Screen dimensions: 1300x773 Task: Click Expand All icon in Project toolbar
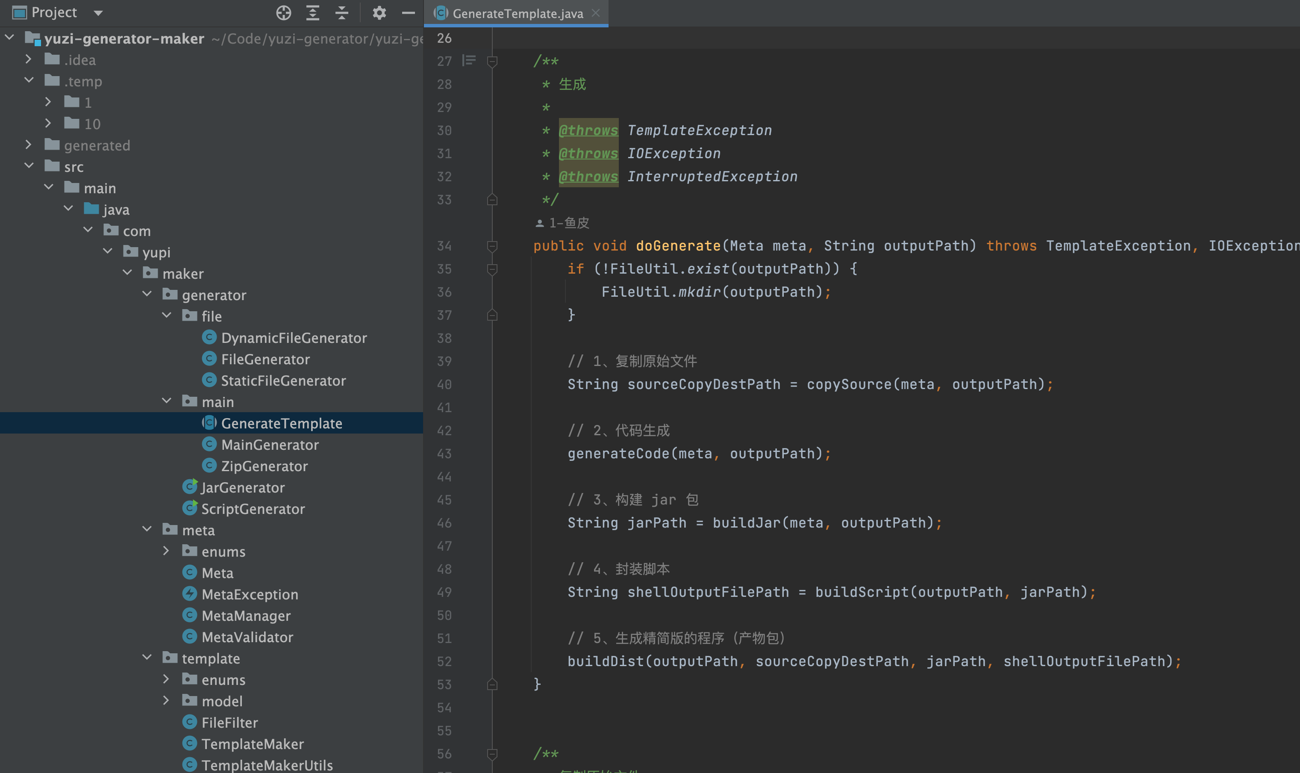point(312,12)
